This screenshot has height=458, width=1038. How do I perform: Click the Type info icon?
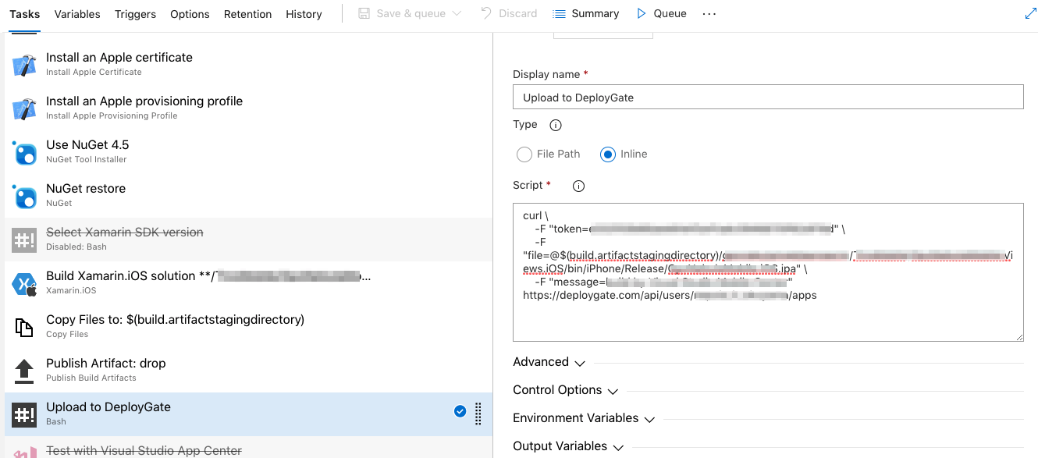coord(556,125)
